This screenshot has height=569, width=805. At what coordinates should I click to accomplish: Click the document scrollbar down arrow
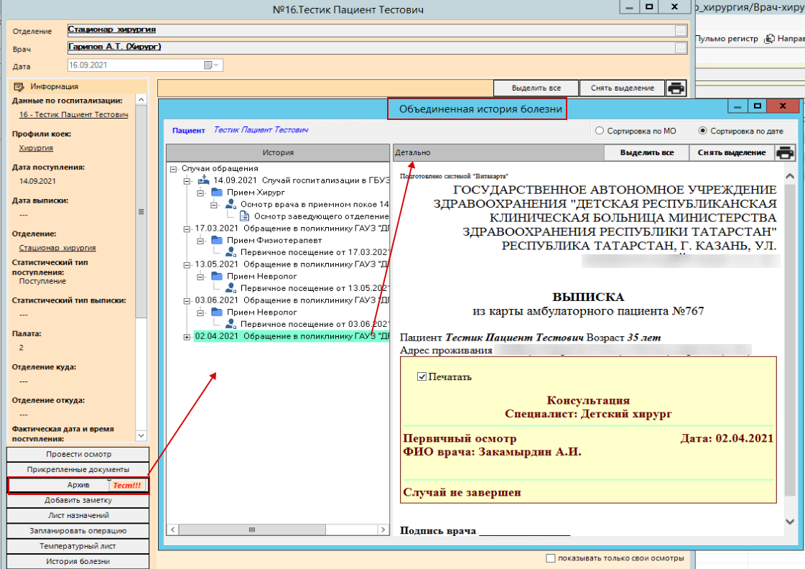pos(790,522)
